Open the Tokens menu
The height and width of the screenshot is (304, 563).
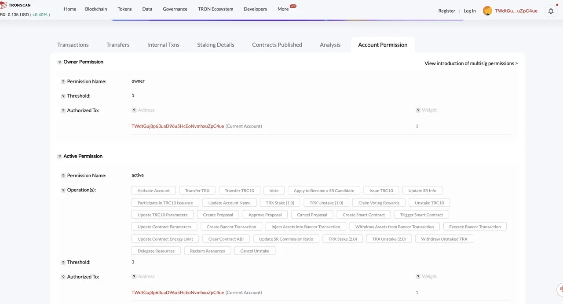tap(124, 9)
